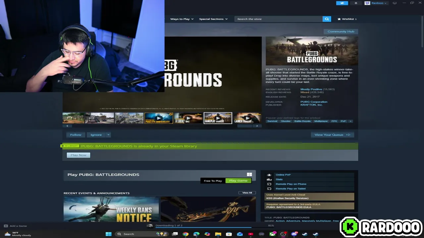Open the golden weapon announcement image
The image size is (424, 238).
[208, 209]
